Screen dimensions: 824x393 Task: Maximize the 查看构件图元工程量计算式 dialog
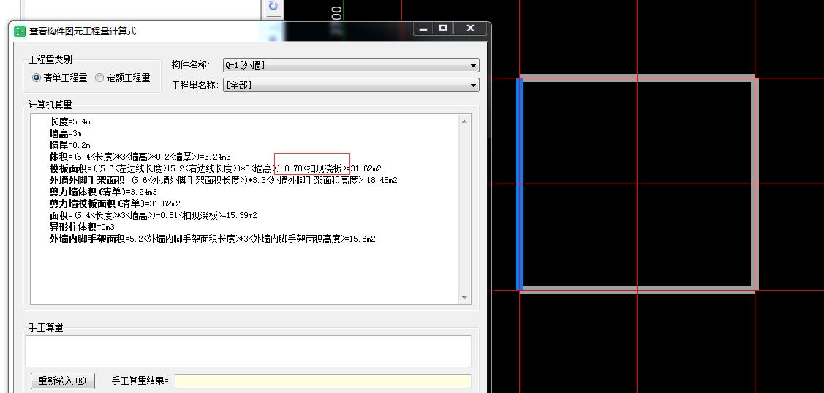pos(443,29)
